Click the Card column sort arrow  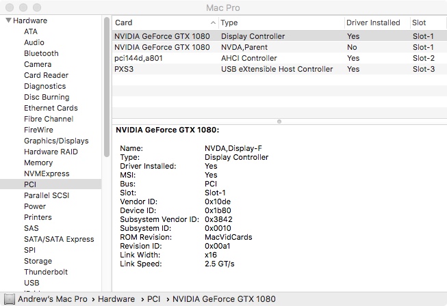[213, 23]
